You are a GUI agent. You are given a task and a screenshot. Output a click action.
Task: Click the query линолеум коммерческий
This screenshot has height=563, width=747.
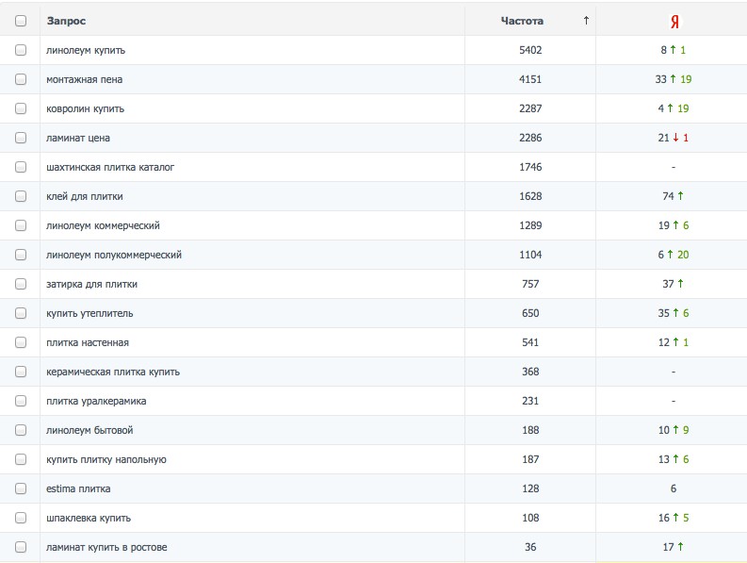pos(103,225)
